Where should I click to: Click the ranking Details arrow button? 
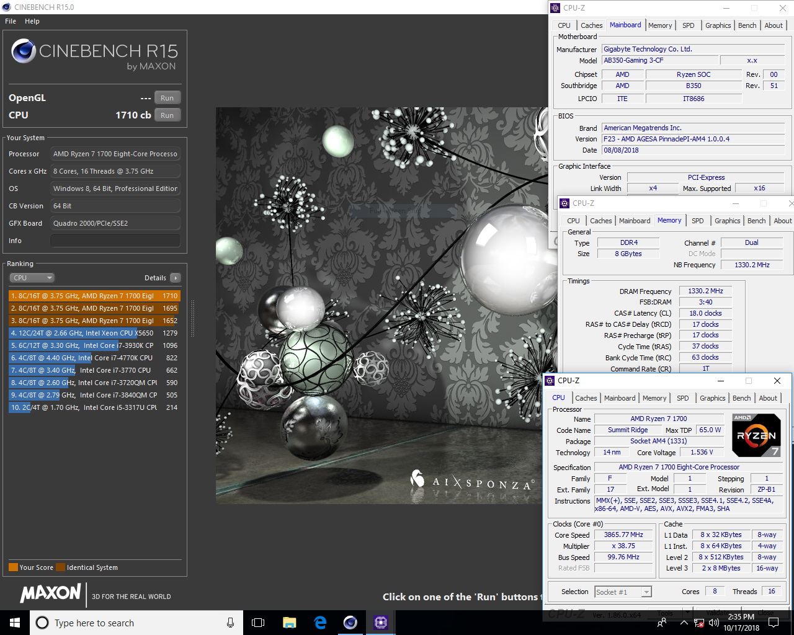click(x=176, y=278)
